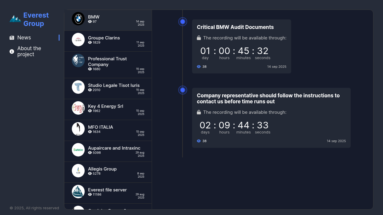Click the Studio Legale Tisot Iuris logo
383x215 pixels.
pos(78,87)
